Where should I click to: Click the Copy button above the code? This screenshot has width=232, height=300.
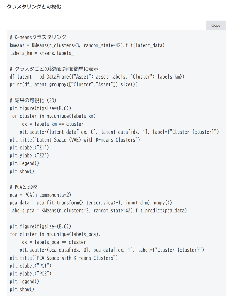216,25
